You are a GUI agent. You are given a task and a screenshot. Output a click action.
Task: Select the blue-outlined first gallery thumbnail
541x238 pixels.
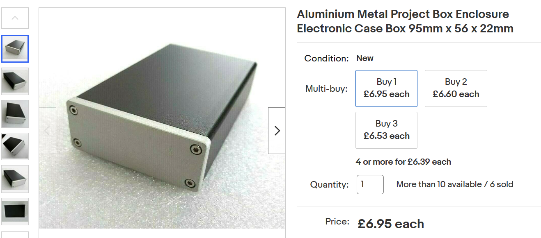pyautogui.click(x=15, y=49)
